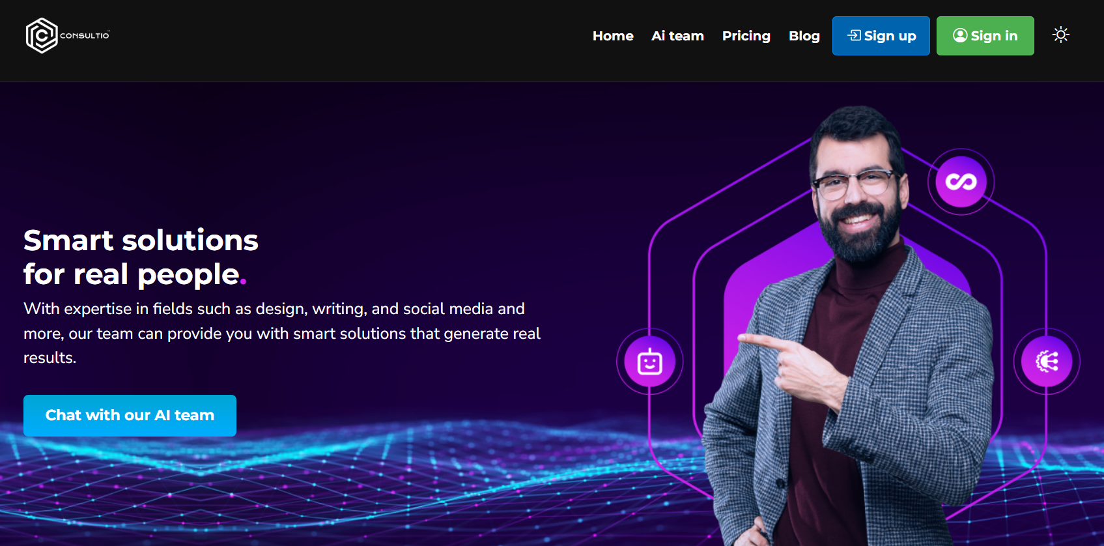Image resolution: width=1104 pixels, height=546 pixels.
Task: Click the pink dot after people
Action: 244,282
